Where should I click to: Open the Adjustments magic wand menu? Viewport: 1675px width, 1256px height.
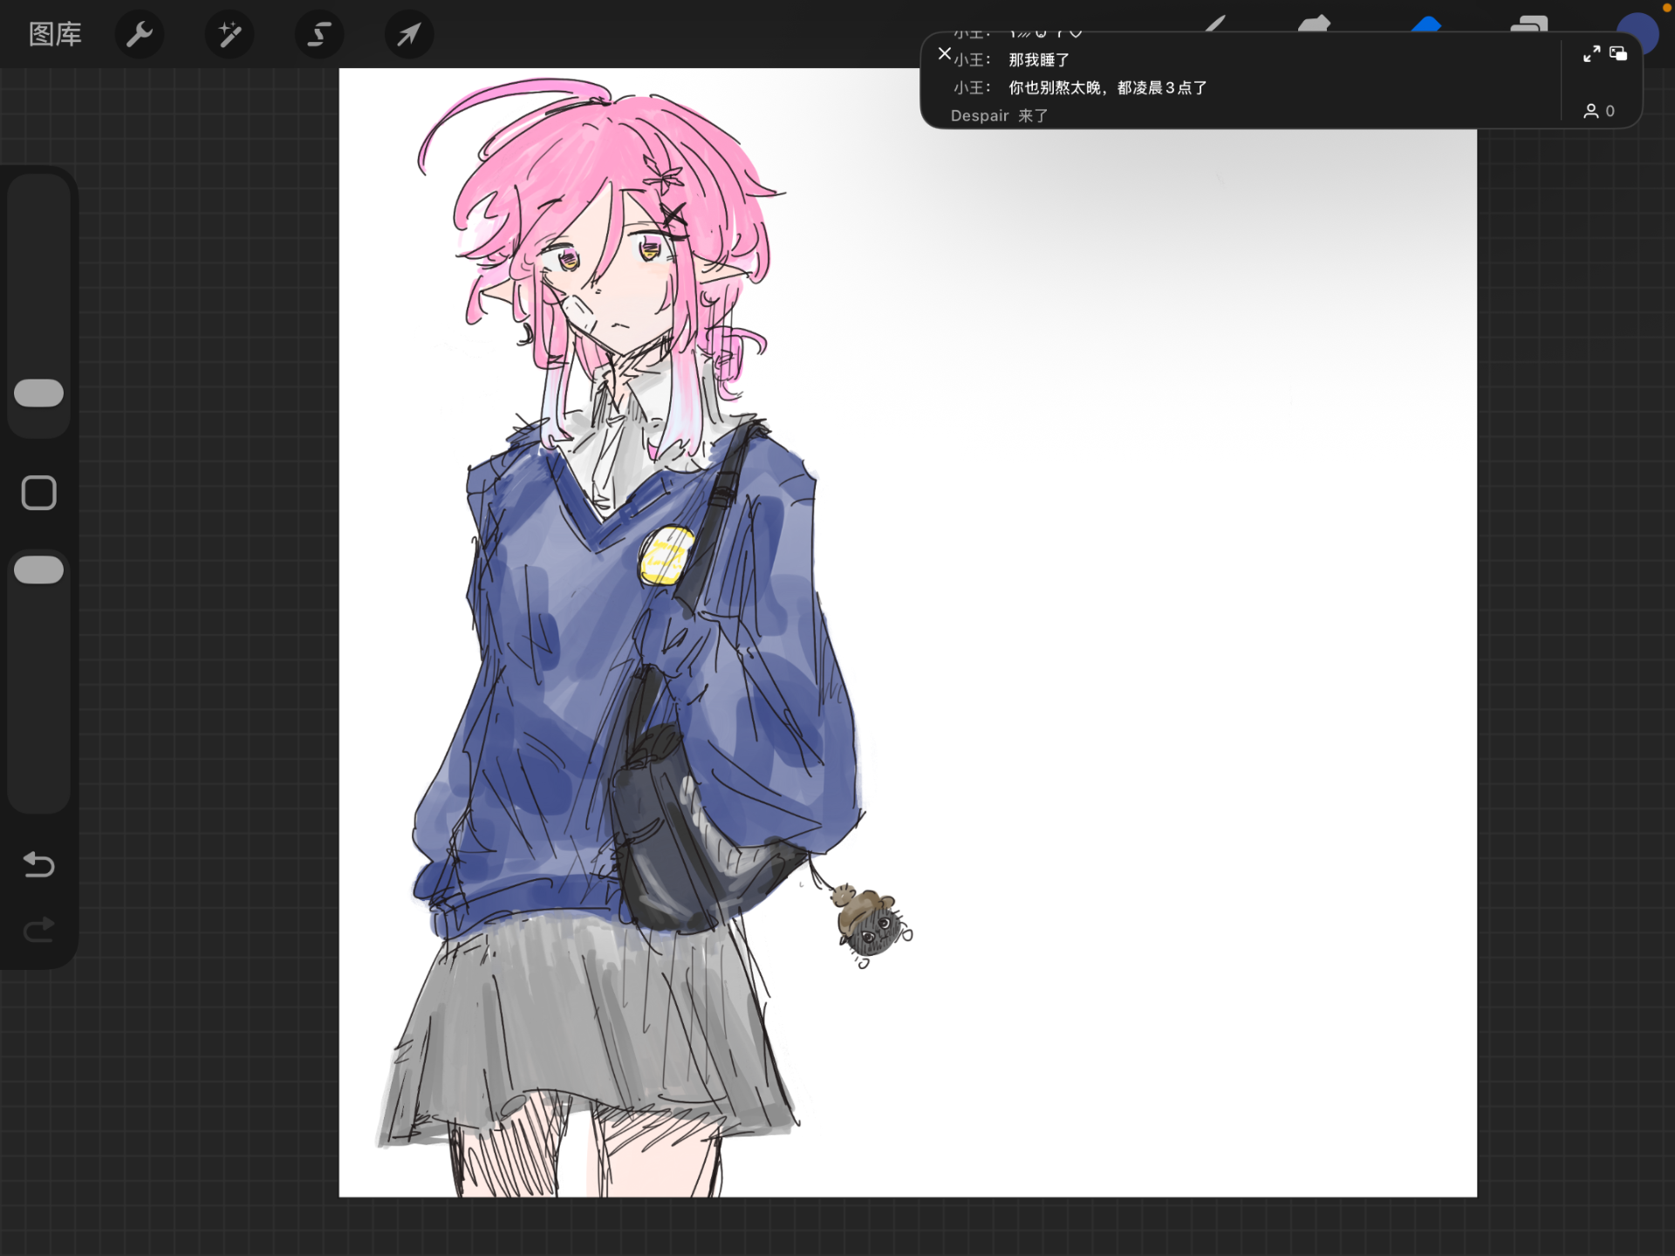[x=229, y=35]
